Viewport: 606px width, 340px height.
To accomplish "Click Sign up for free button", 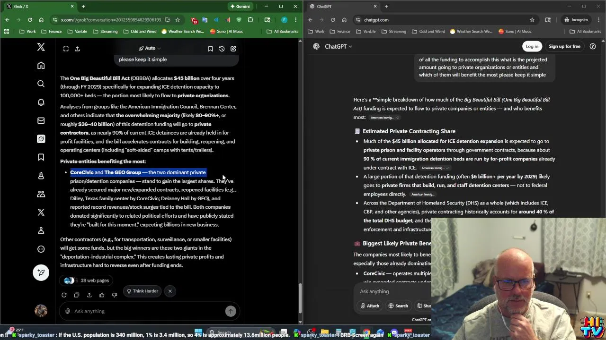I will tap(564, 46).
